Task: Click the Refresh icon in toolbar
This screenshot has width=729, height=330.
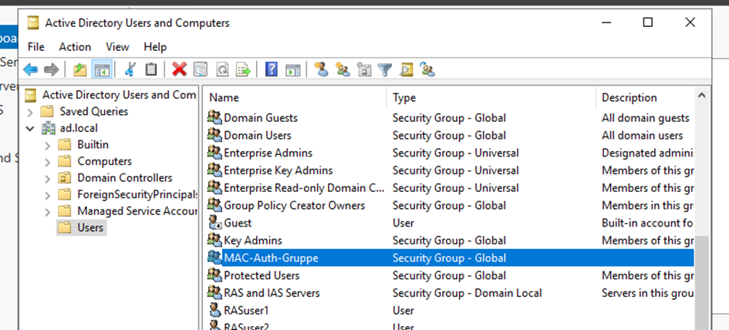Action: [221, 70]
